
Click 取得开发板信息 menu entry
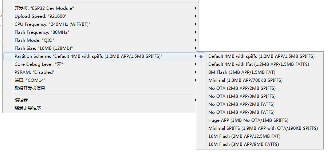tap(101, 88)
